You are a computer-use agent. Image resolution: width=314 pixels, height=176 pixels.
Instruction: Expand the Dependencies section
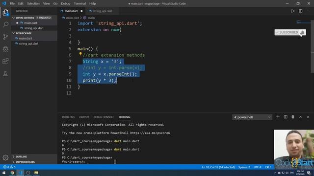point(34,162)
